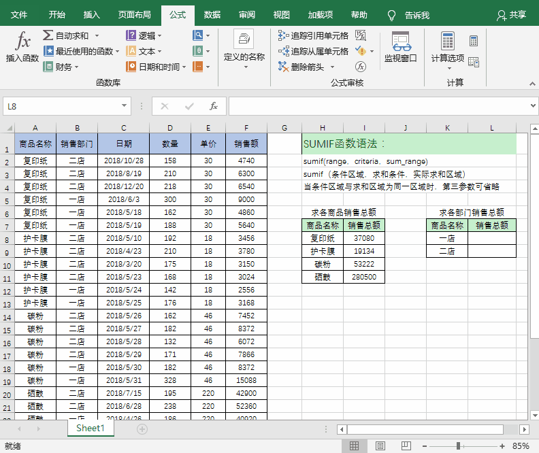539x453 pixels.
Task: Click the Insert Function fx button
Action: 22,46
